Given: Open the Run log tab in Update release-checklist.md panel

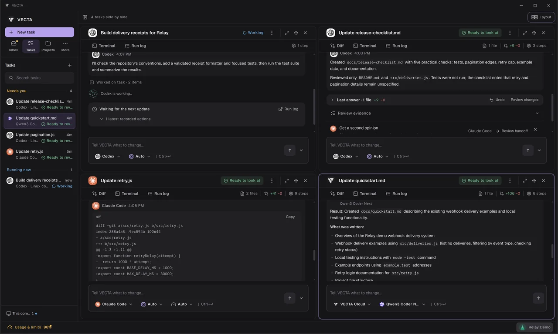Looking at the screenshot, I should pyautogui.click(x=396, y=46).
